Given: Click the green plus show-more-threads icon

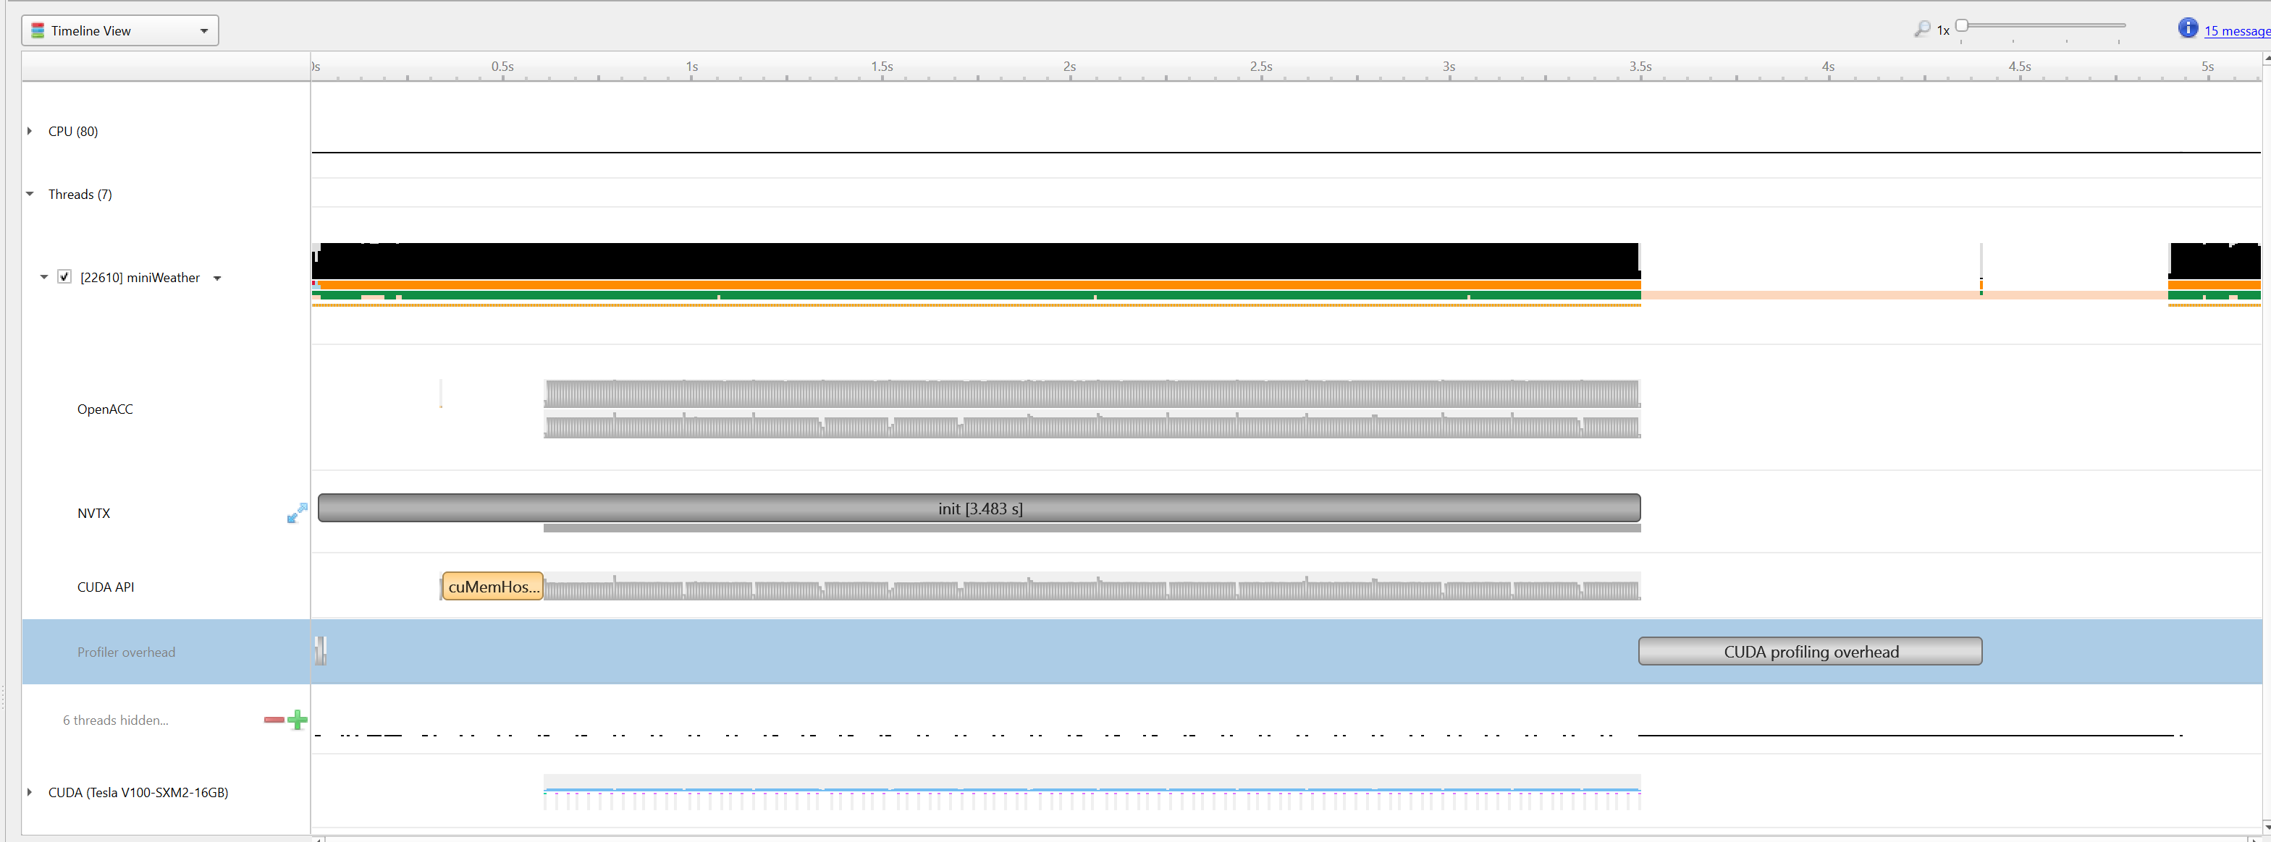Looking at the screenshot, I should click(x=298, y=720).
